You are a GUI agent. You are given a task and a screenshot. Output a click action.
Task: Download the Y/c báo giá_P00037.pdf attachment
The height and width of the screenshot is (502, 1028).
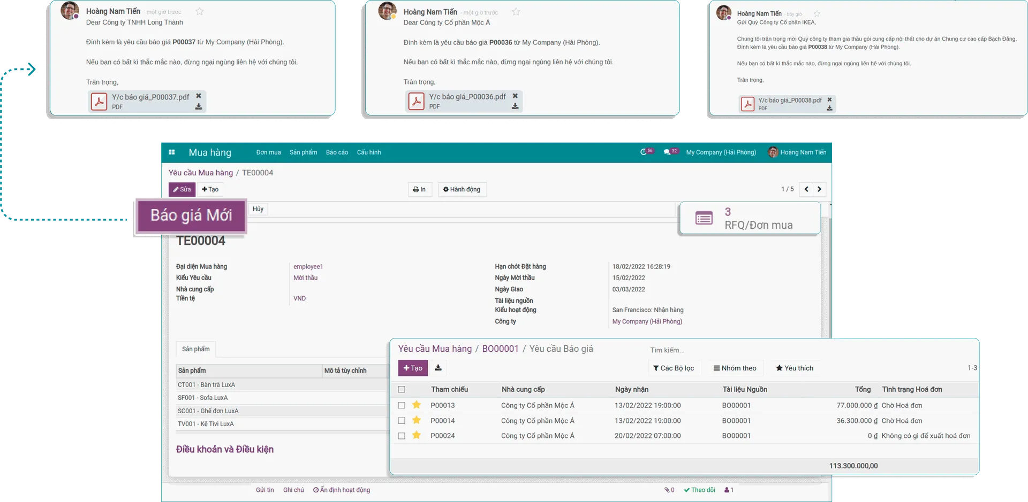pyautogui.click(x=199, y=107)
